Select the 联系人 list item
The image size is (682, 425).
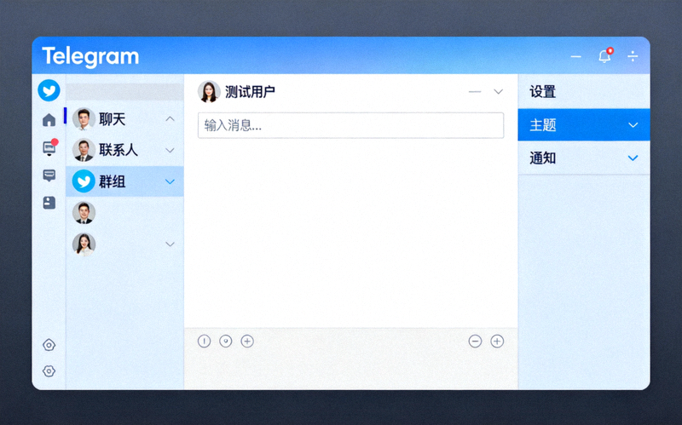124,151
